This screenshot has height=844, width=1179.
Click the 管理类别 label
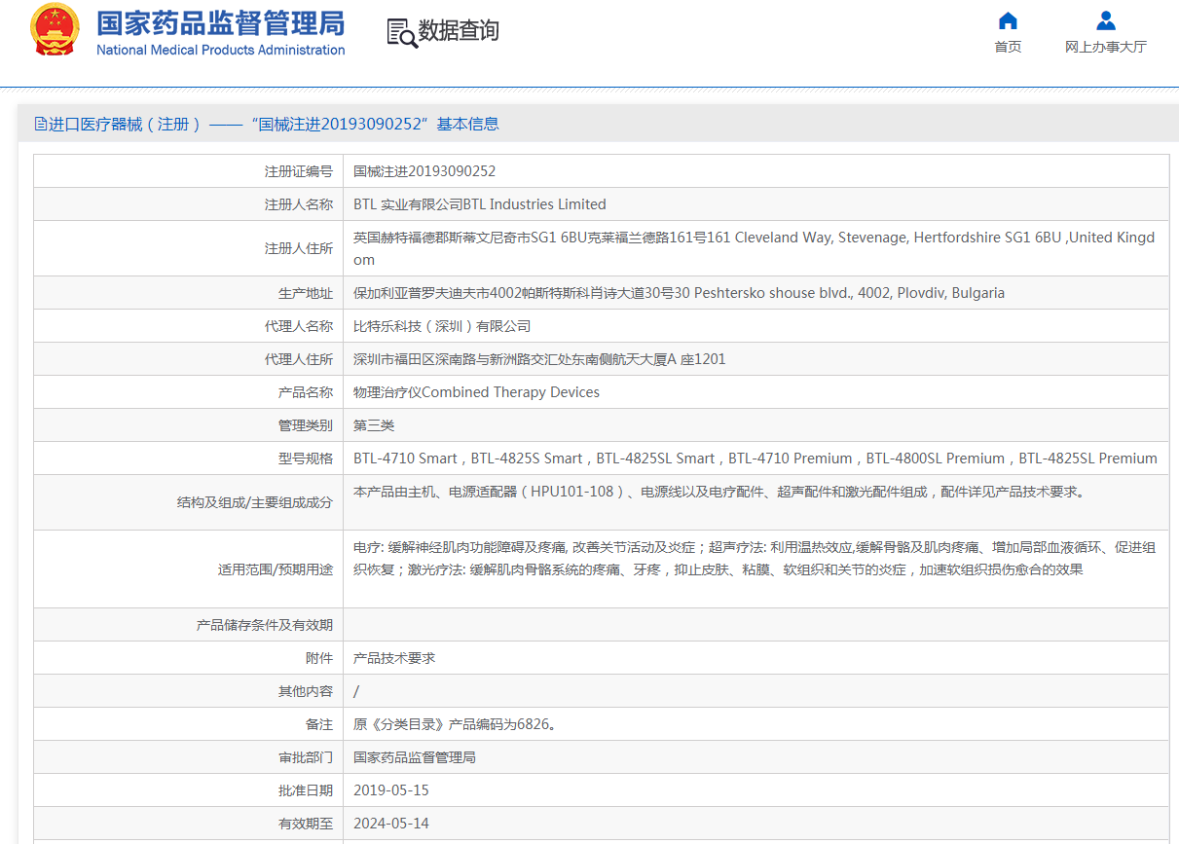[306, 425]
